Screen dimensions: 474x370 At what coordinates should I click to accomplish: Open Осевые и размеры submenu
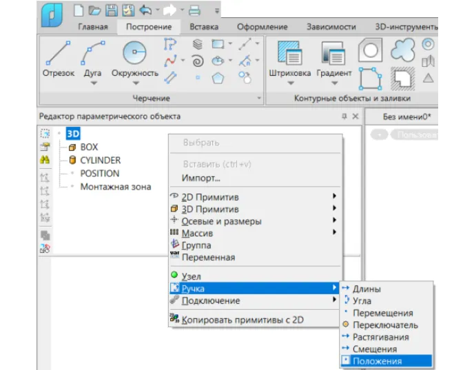pyautogui.click(x=255, y=221)
